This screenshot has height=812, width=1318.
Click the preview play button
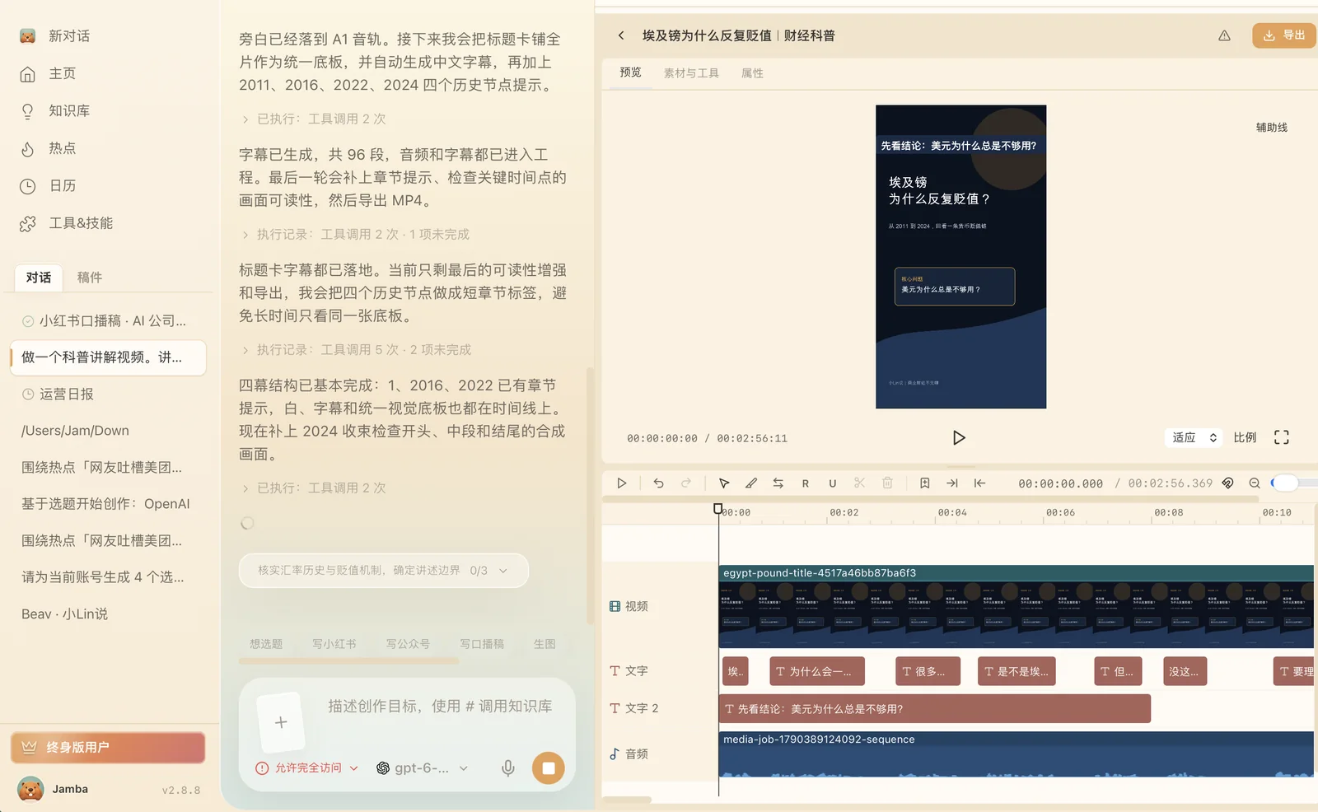(958, 437)
